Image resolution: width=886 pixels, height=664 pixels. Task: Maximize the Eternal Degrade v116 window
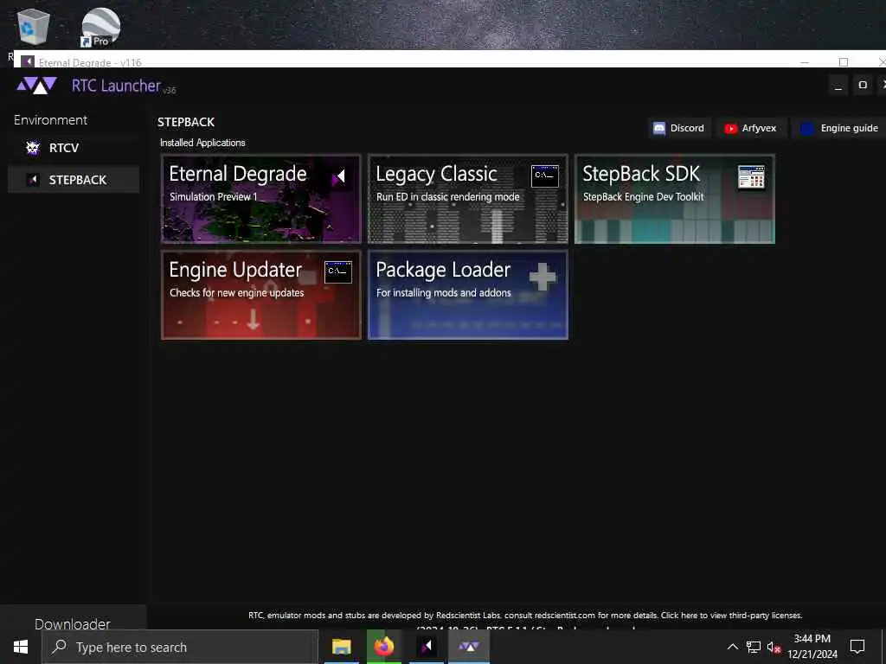[844, 61]
